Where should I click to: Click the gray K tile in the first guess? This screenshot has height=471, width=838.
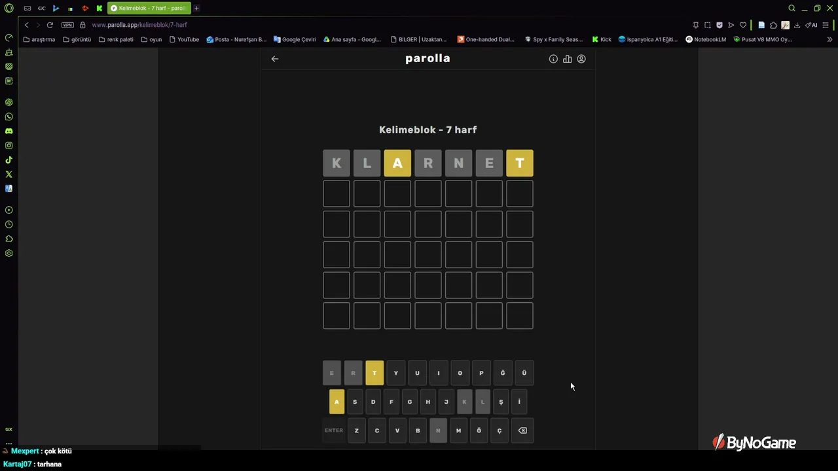(337, 164)
